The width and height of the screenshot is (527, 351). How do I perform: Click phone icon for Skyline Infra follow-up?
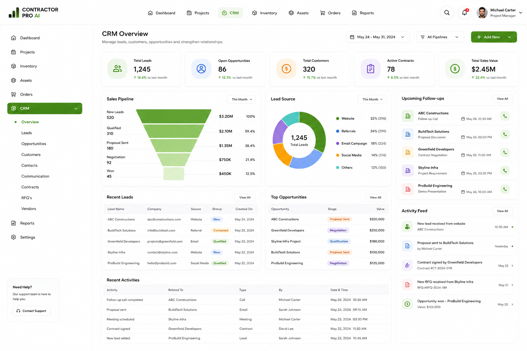coord(505,170)
